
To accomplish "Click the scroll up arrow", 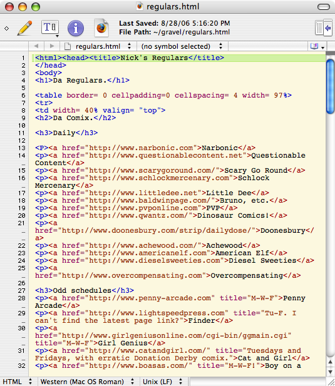I will 331,362.
